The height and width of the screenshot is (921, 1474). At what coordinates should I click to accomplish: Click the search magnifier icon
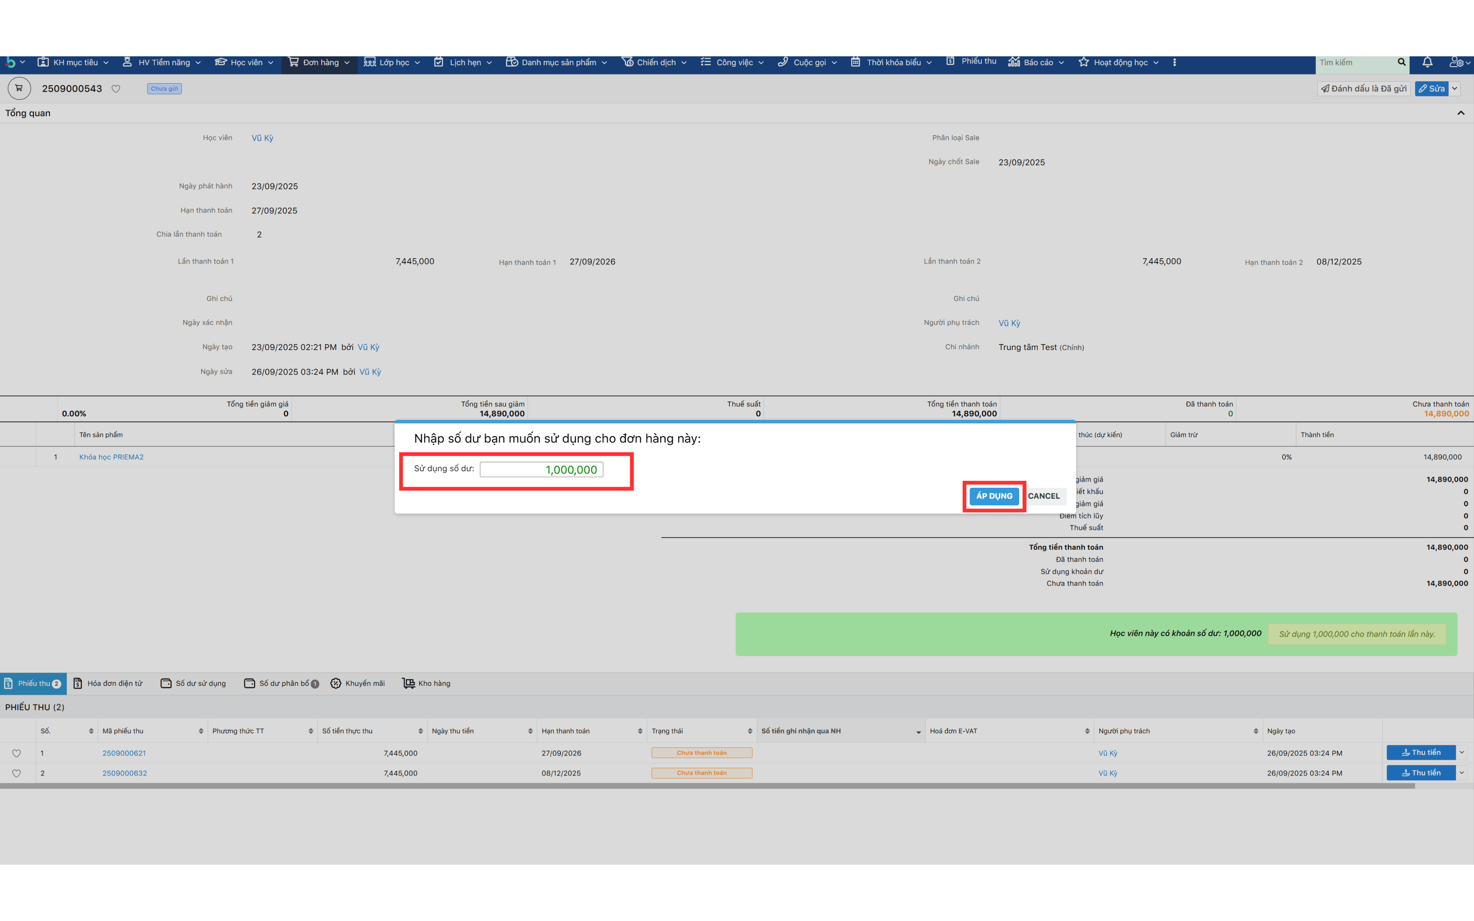pyautogui.click(x=1401, y=62)
